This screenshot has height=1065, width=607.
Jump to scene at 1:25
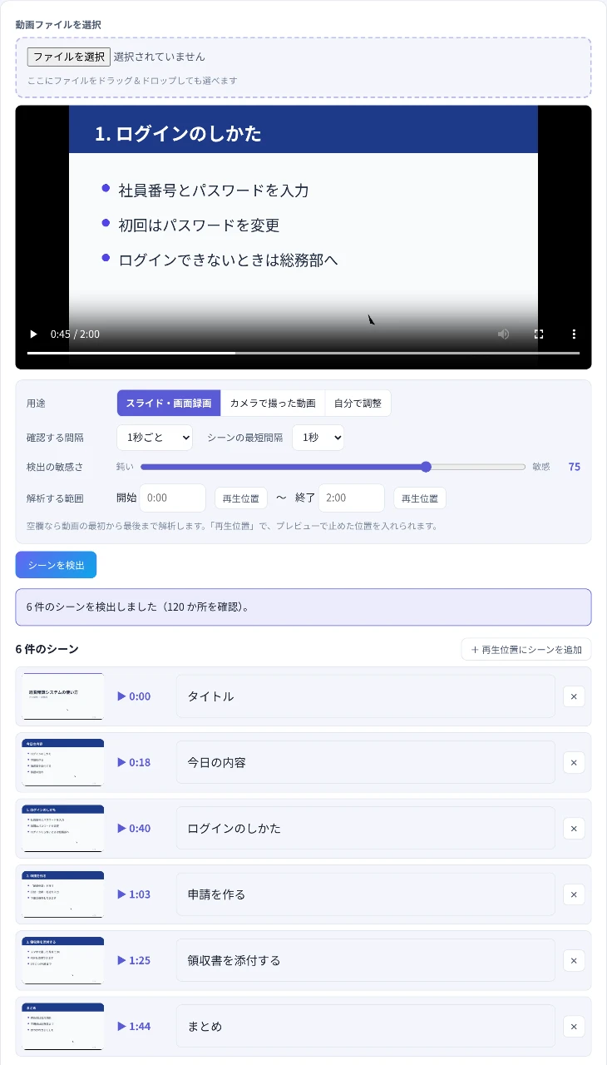pyautogui.click(x=134, y=960)
